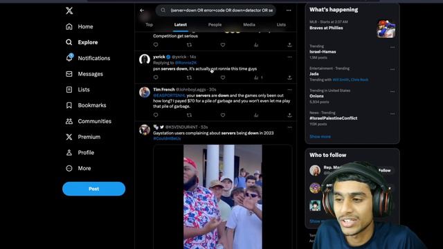Open options for Onions trend

point(392,91)
